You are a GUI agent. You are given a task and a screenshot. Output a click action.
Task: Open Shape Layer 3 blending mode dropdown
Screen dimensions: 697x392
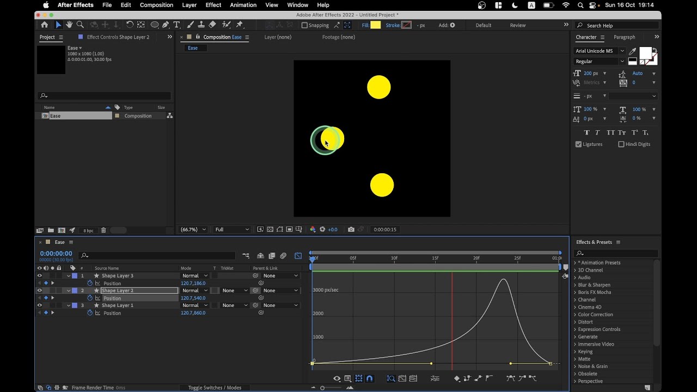[194, 276]
